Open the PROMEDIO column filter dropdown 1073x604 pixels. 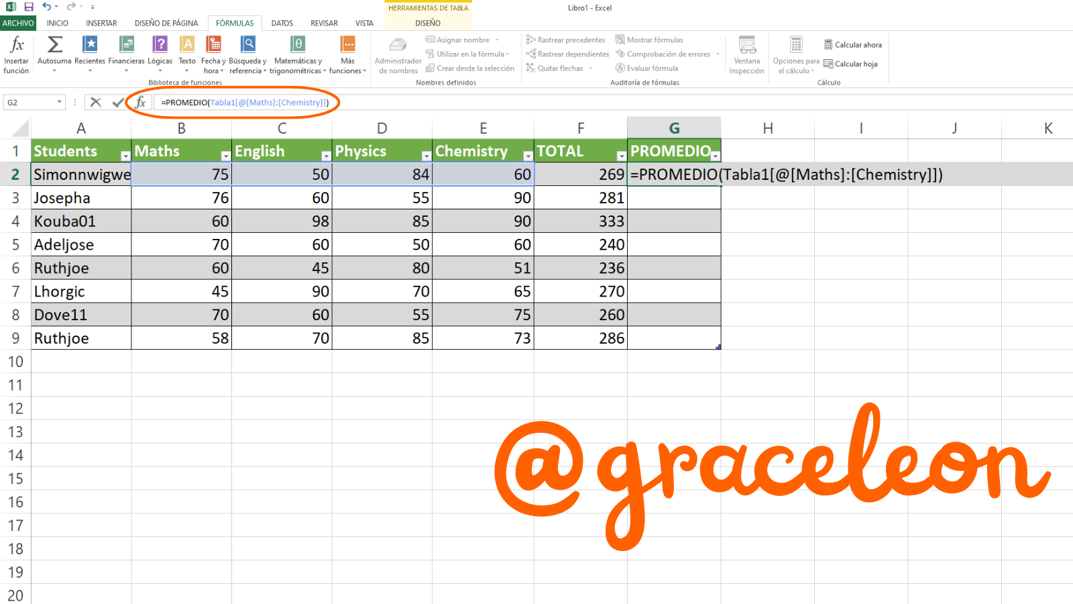click(x=716, y=156)
